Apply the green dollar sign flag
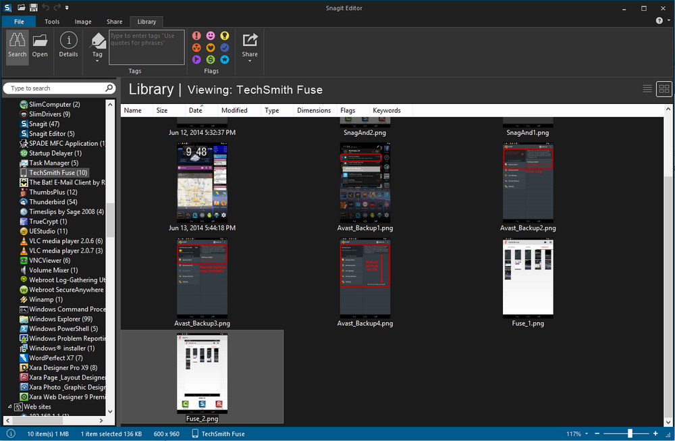The image size is (675, 441). [x=211, y=59]
